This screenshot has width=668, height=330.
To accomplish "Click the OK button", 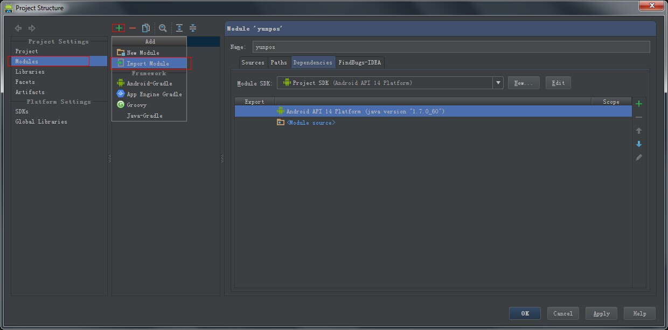I will (525, 313).
